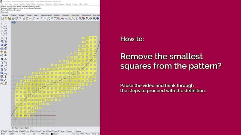Select the blue Box solid tool
Screen dimensions: 241x135
[2, 45]
